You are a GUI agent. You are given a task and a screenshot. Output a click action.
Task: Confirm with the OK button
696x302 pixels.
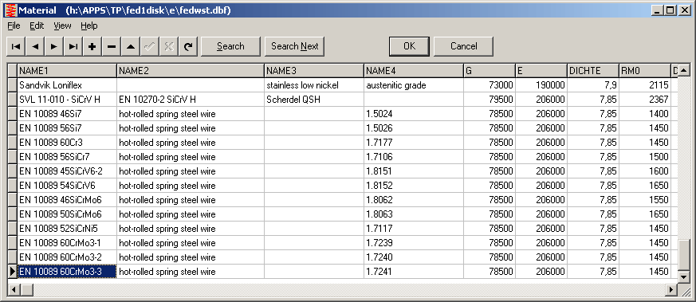point(409,46)
